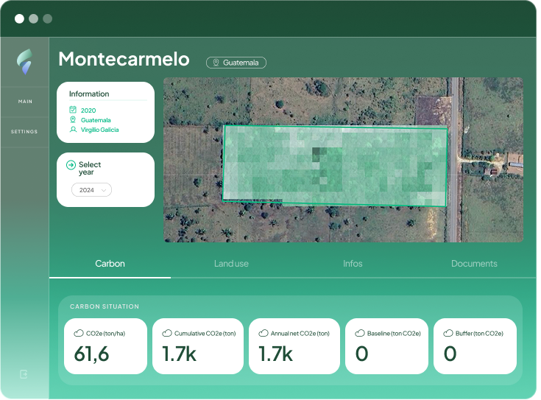The height and width of the screenshot is (400, 541).
Task: Open the MAIN sidebar section
Action: [25, 102]
